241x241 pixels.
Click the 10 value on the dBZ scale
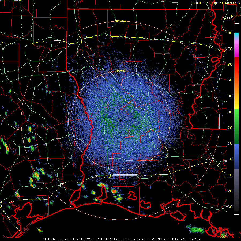click(230, 144)
